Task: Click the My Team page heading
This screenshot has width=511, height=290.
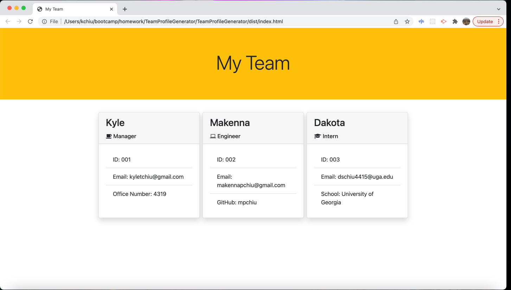Action: (x=253, y=63)
